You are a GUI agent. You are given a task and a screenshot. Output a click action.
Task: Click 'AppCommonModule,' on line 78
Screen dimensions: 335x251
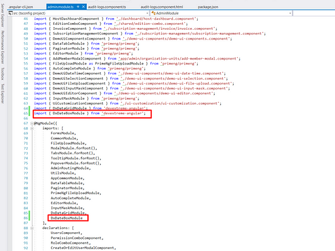(67, 178)
